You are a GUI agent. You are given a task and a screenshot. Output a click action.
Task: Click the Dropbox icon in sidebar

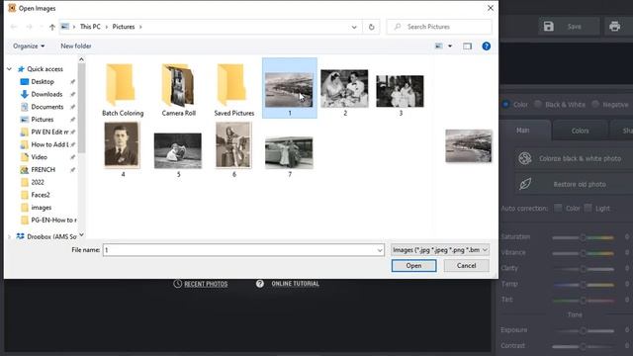click(20, 236)
